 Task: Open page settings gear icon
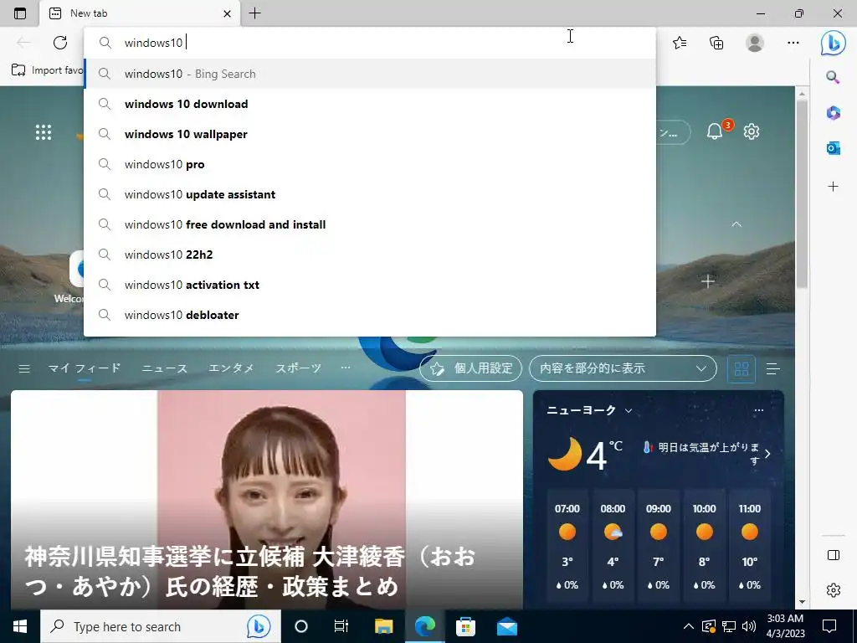point(752,131)
